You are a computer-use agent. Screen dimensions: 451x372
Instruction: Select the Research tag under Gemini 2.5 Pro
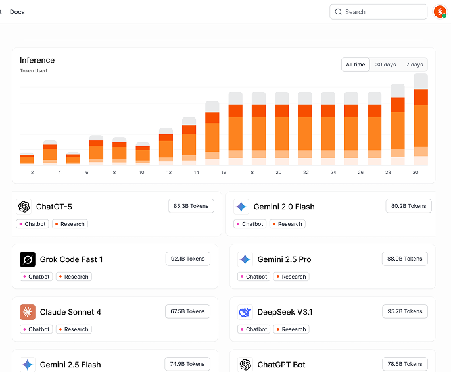[291, 277]
